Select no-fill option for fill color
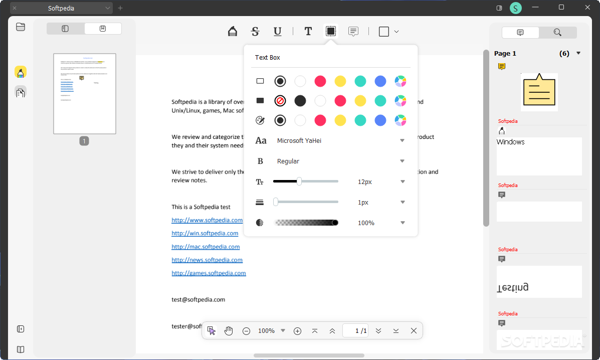This screenshot has width=600, height=360. [280, 101]
